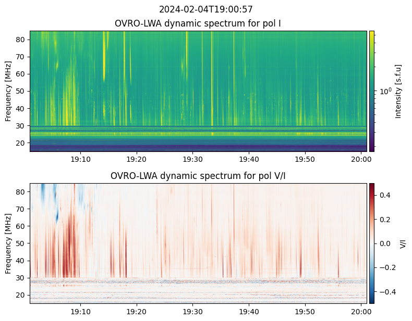The width and height of the screenshot is (412, 321).
Task: Click the 19:50 time tick under the upper plot
Action: 305,159
